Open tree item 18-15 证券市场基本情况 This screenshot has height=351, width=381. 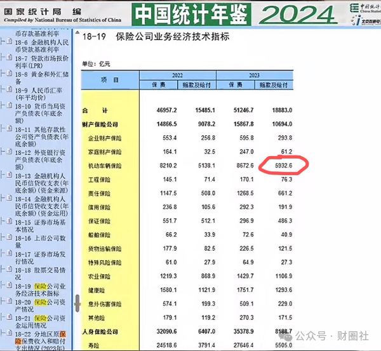tap(41, 226)
